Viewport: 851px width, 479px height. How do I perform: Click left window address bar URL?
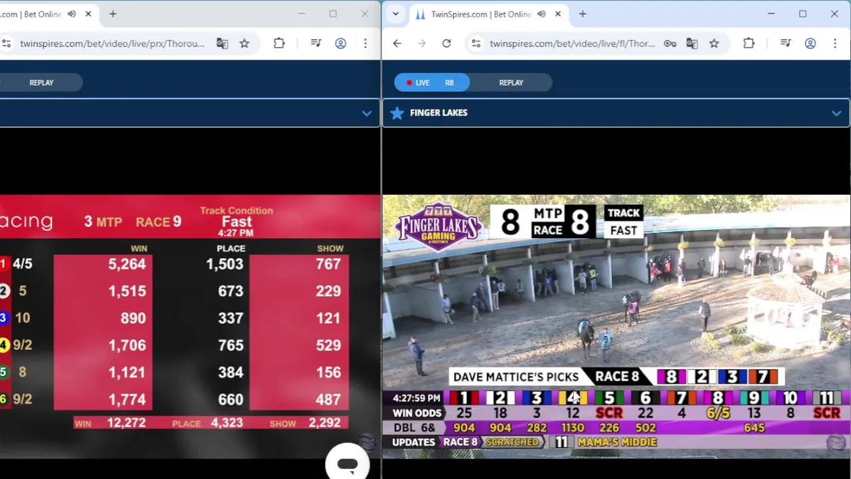(112, 43)
